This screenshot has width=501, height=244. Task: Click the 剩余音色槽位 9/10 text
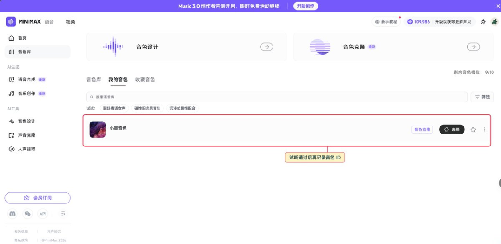click(474, 73)
